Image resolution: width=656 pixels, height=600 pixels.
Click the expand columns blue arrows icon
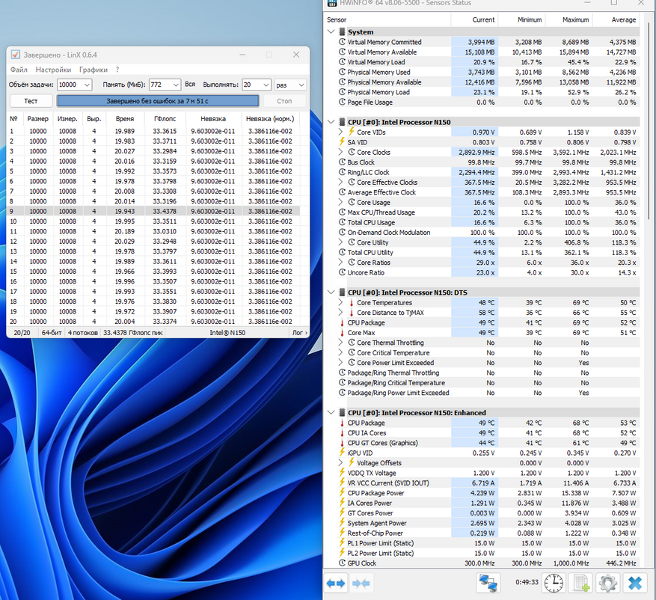(336, 583)
